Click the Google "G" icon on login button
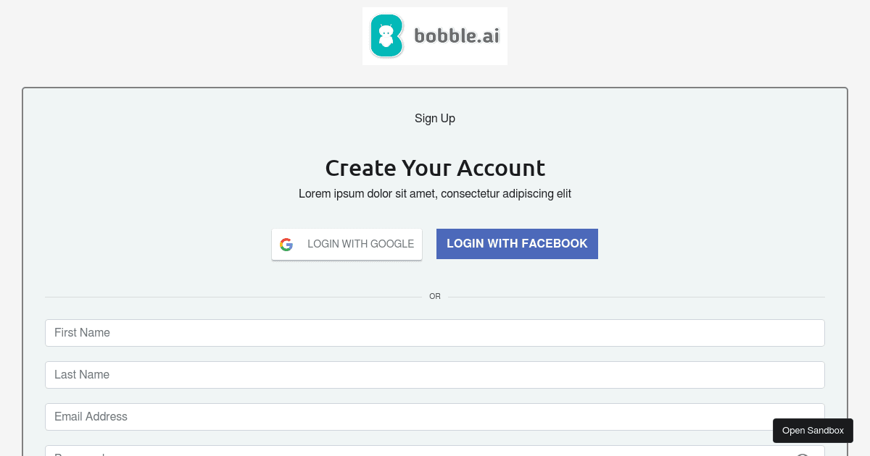This screenshot has width=870, height=456. (286, 244)
